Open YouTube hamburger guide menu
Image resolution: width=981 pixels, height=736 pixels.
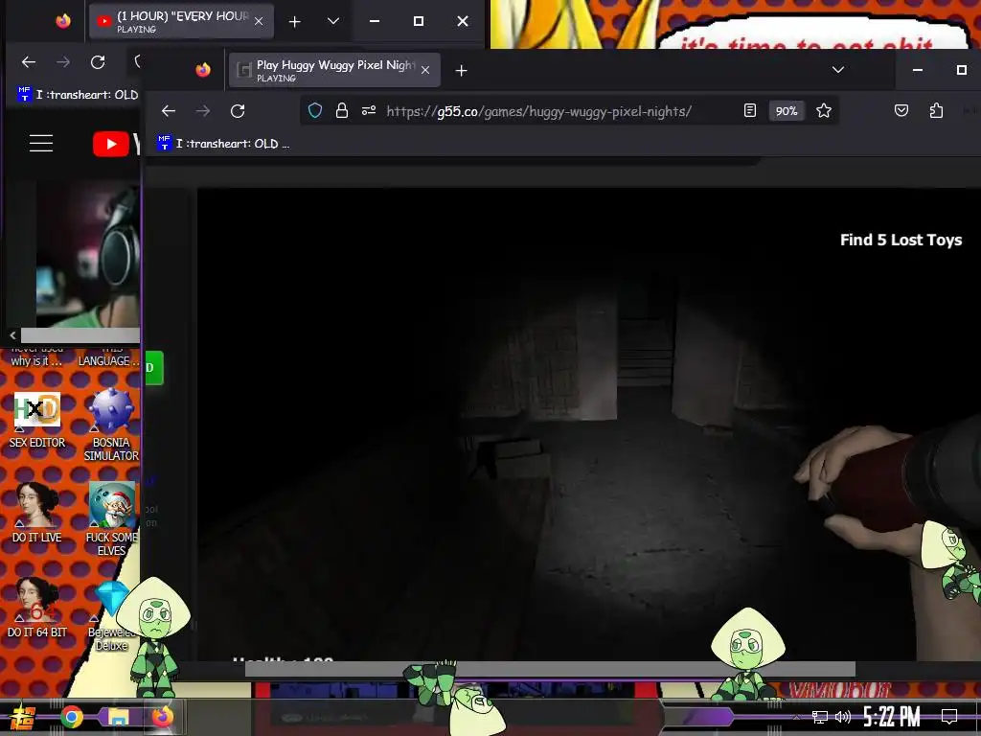[41, 144]
